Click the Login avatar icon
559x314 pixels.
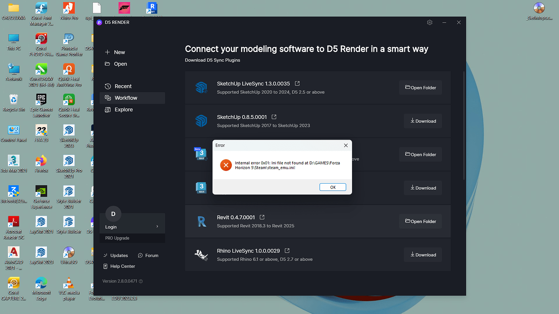point(113,214)
